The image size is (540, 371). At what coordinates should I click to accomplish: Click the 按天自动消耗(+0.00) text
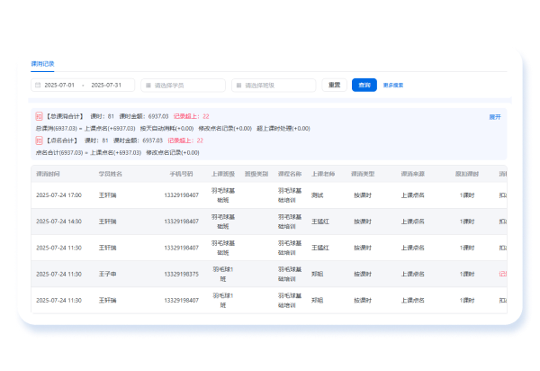coord(166,129)
